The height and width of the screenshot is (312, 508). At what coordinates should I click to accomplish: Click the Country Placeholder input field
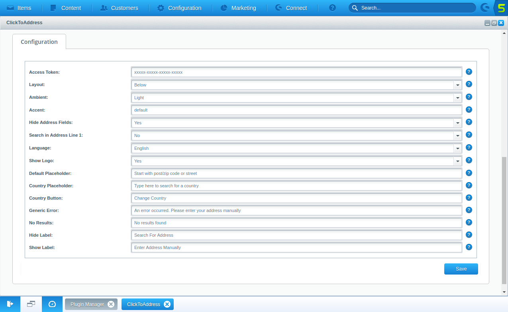[296, 186]
